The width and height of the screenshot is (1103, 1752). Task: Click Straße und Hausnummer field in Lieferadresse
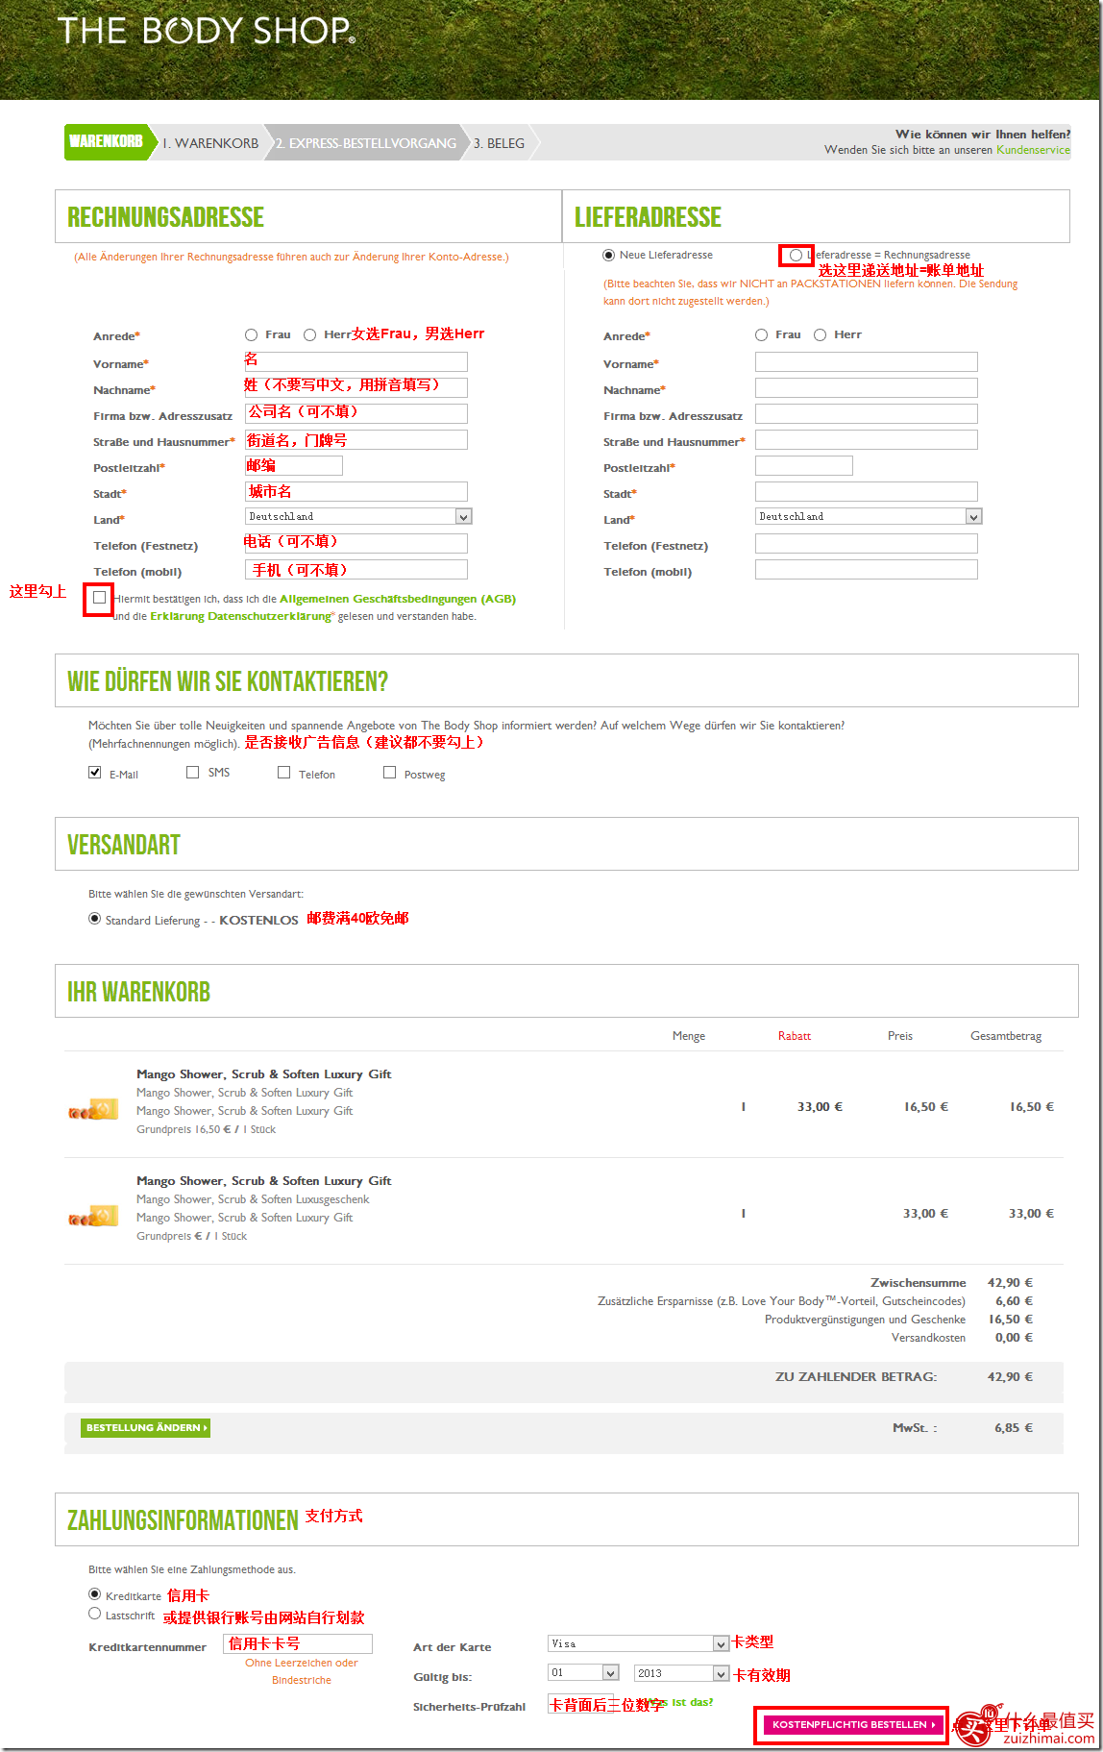[x=867, y=439]
